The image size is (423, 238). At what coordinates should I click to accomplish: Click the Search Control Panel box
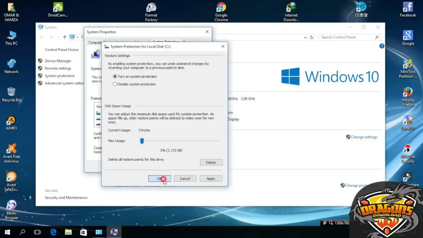click(349, 37)
